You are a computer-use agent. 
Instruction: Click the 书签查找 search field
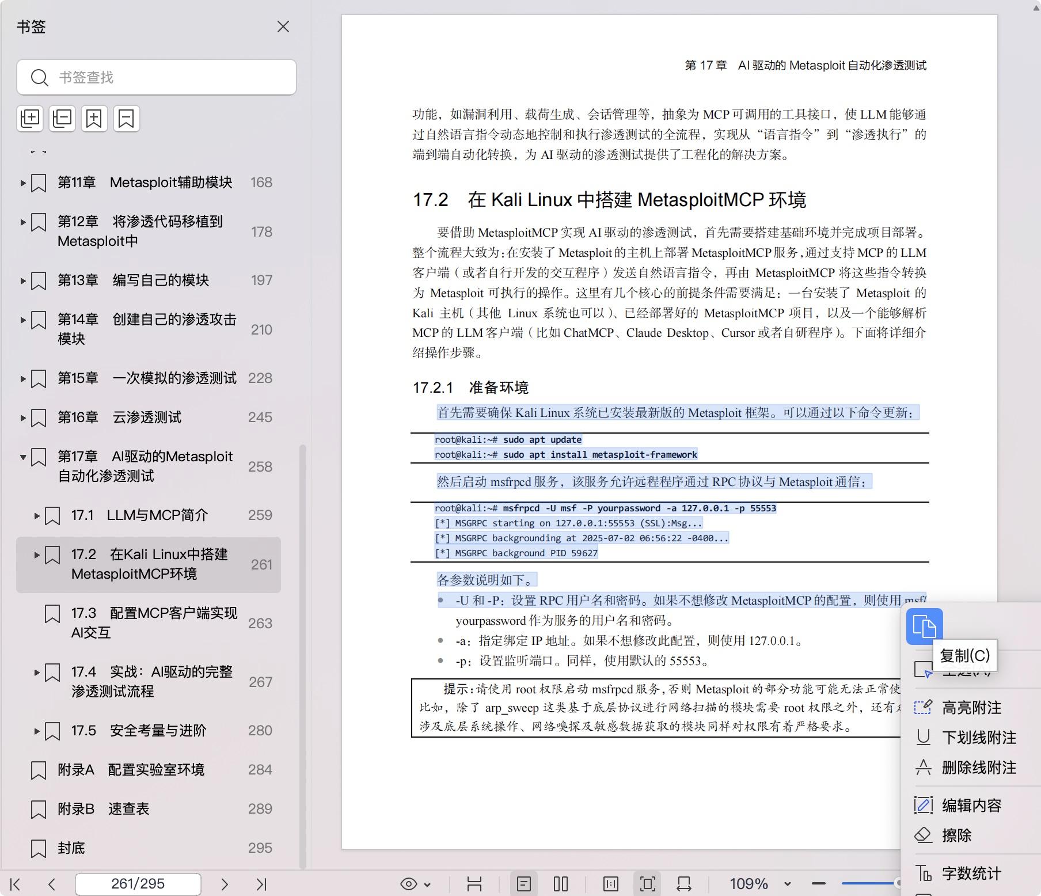coord(157,77)
